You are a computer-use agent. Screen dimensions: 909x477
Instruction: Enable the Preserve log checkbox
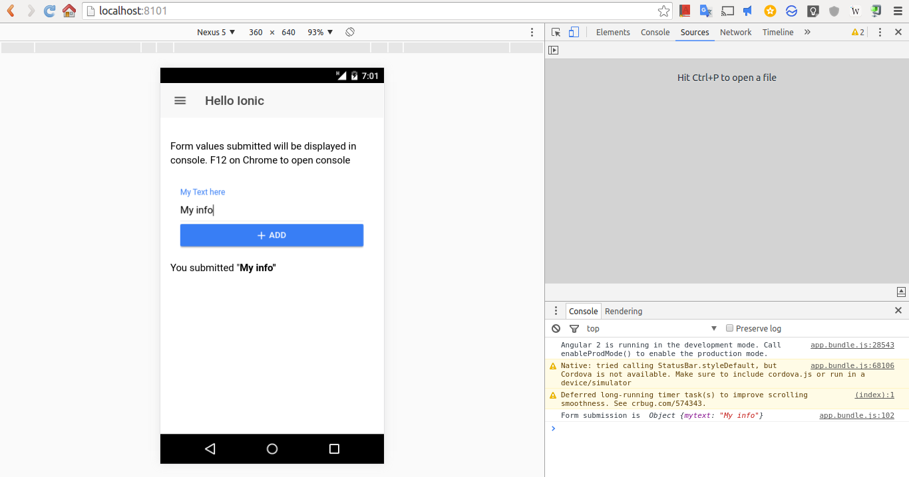coord(730,328)
